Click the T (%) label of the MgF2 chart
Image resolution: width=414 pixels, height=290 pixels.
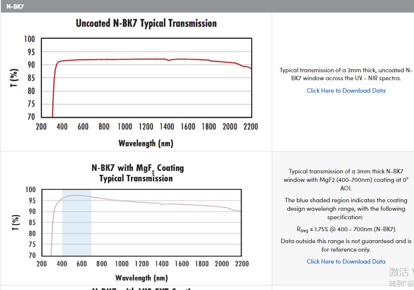click(x=15, y=223)
